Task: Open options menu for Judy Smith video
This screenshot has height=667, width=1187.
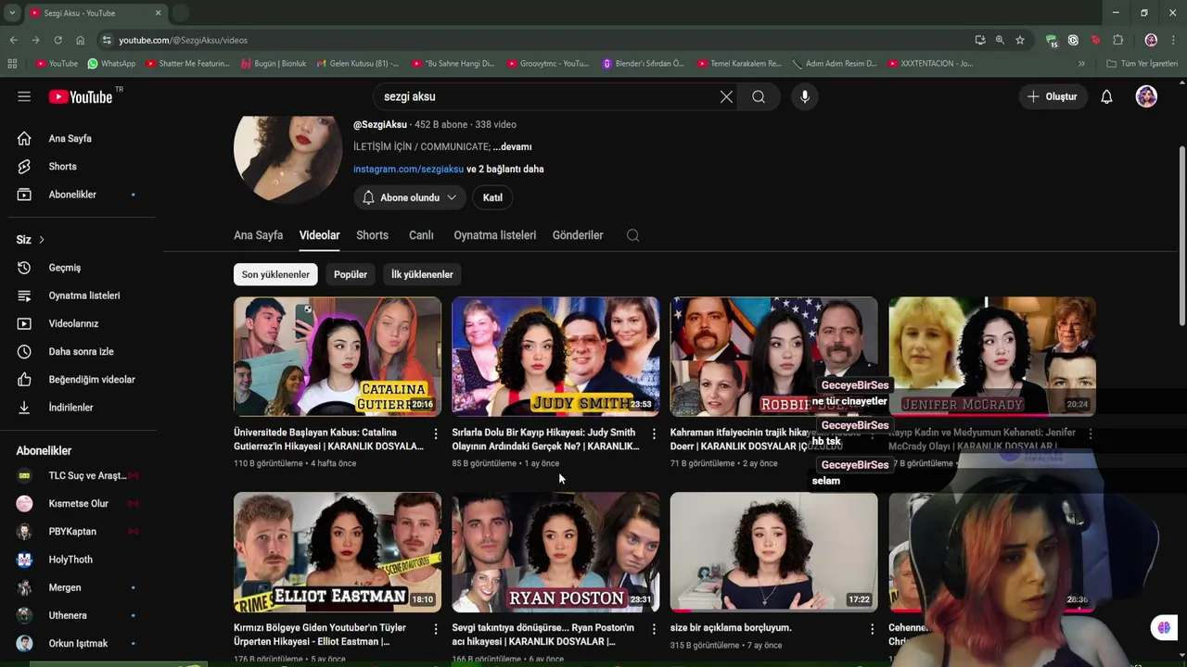Action: point(654,434)
